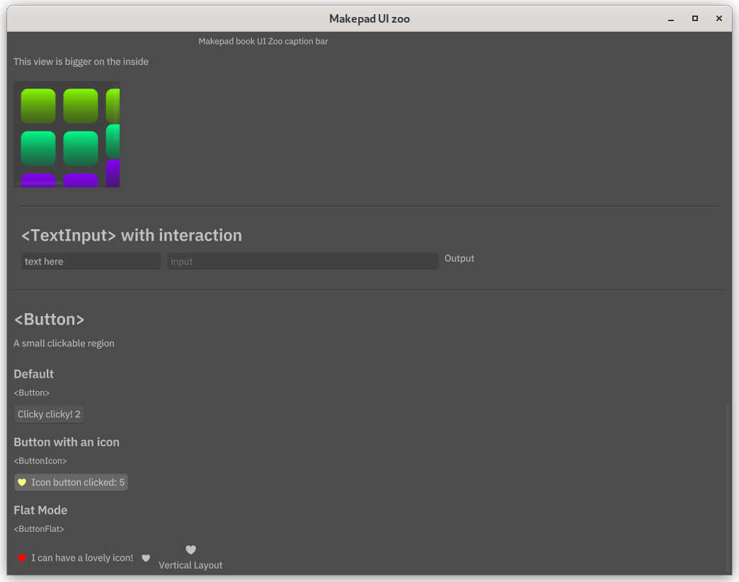Click the leftmost teal green tile
The width and height of the screenshot is (739, 582).
38,148
